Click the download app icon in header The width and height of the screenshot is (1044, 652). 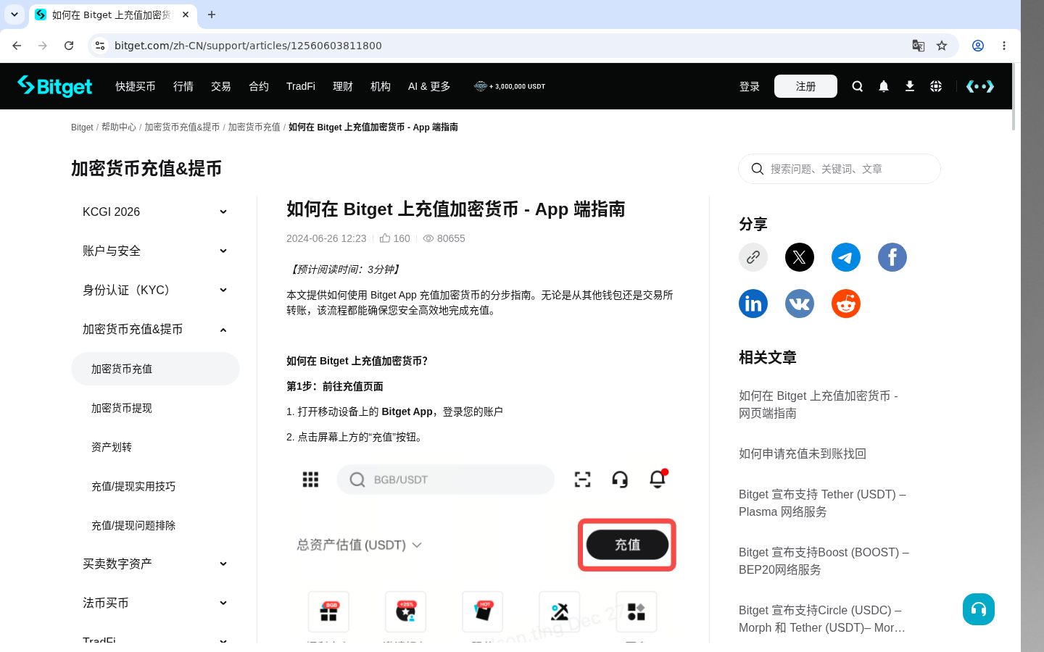tap(909, 86)
